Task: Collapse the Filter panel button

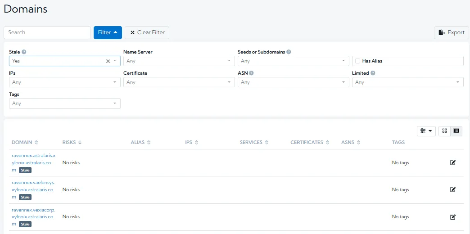Action: (108, 33)
